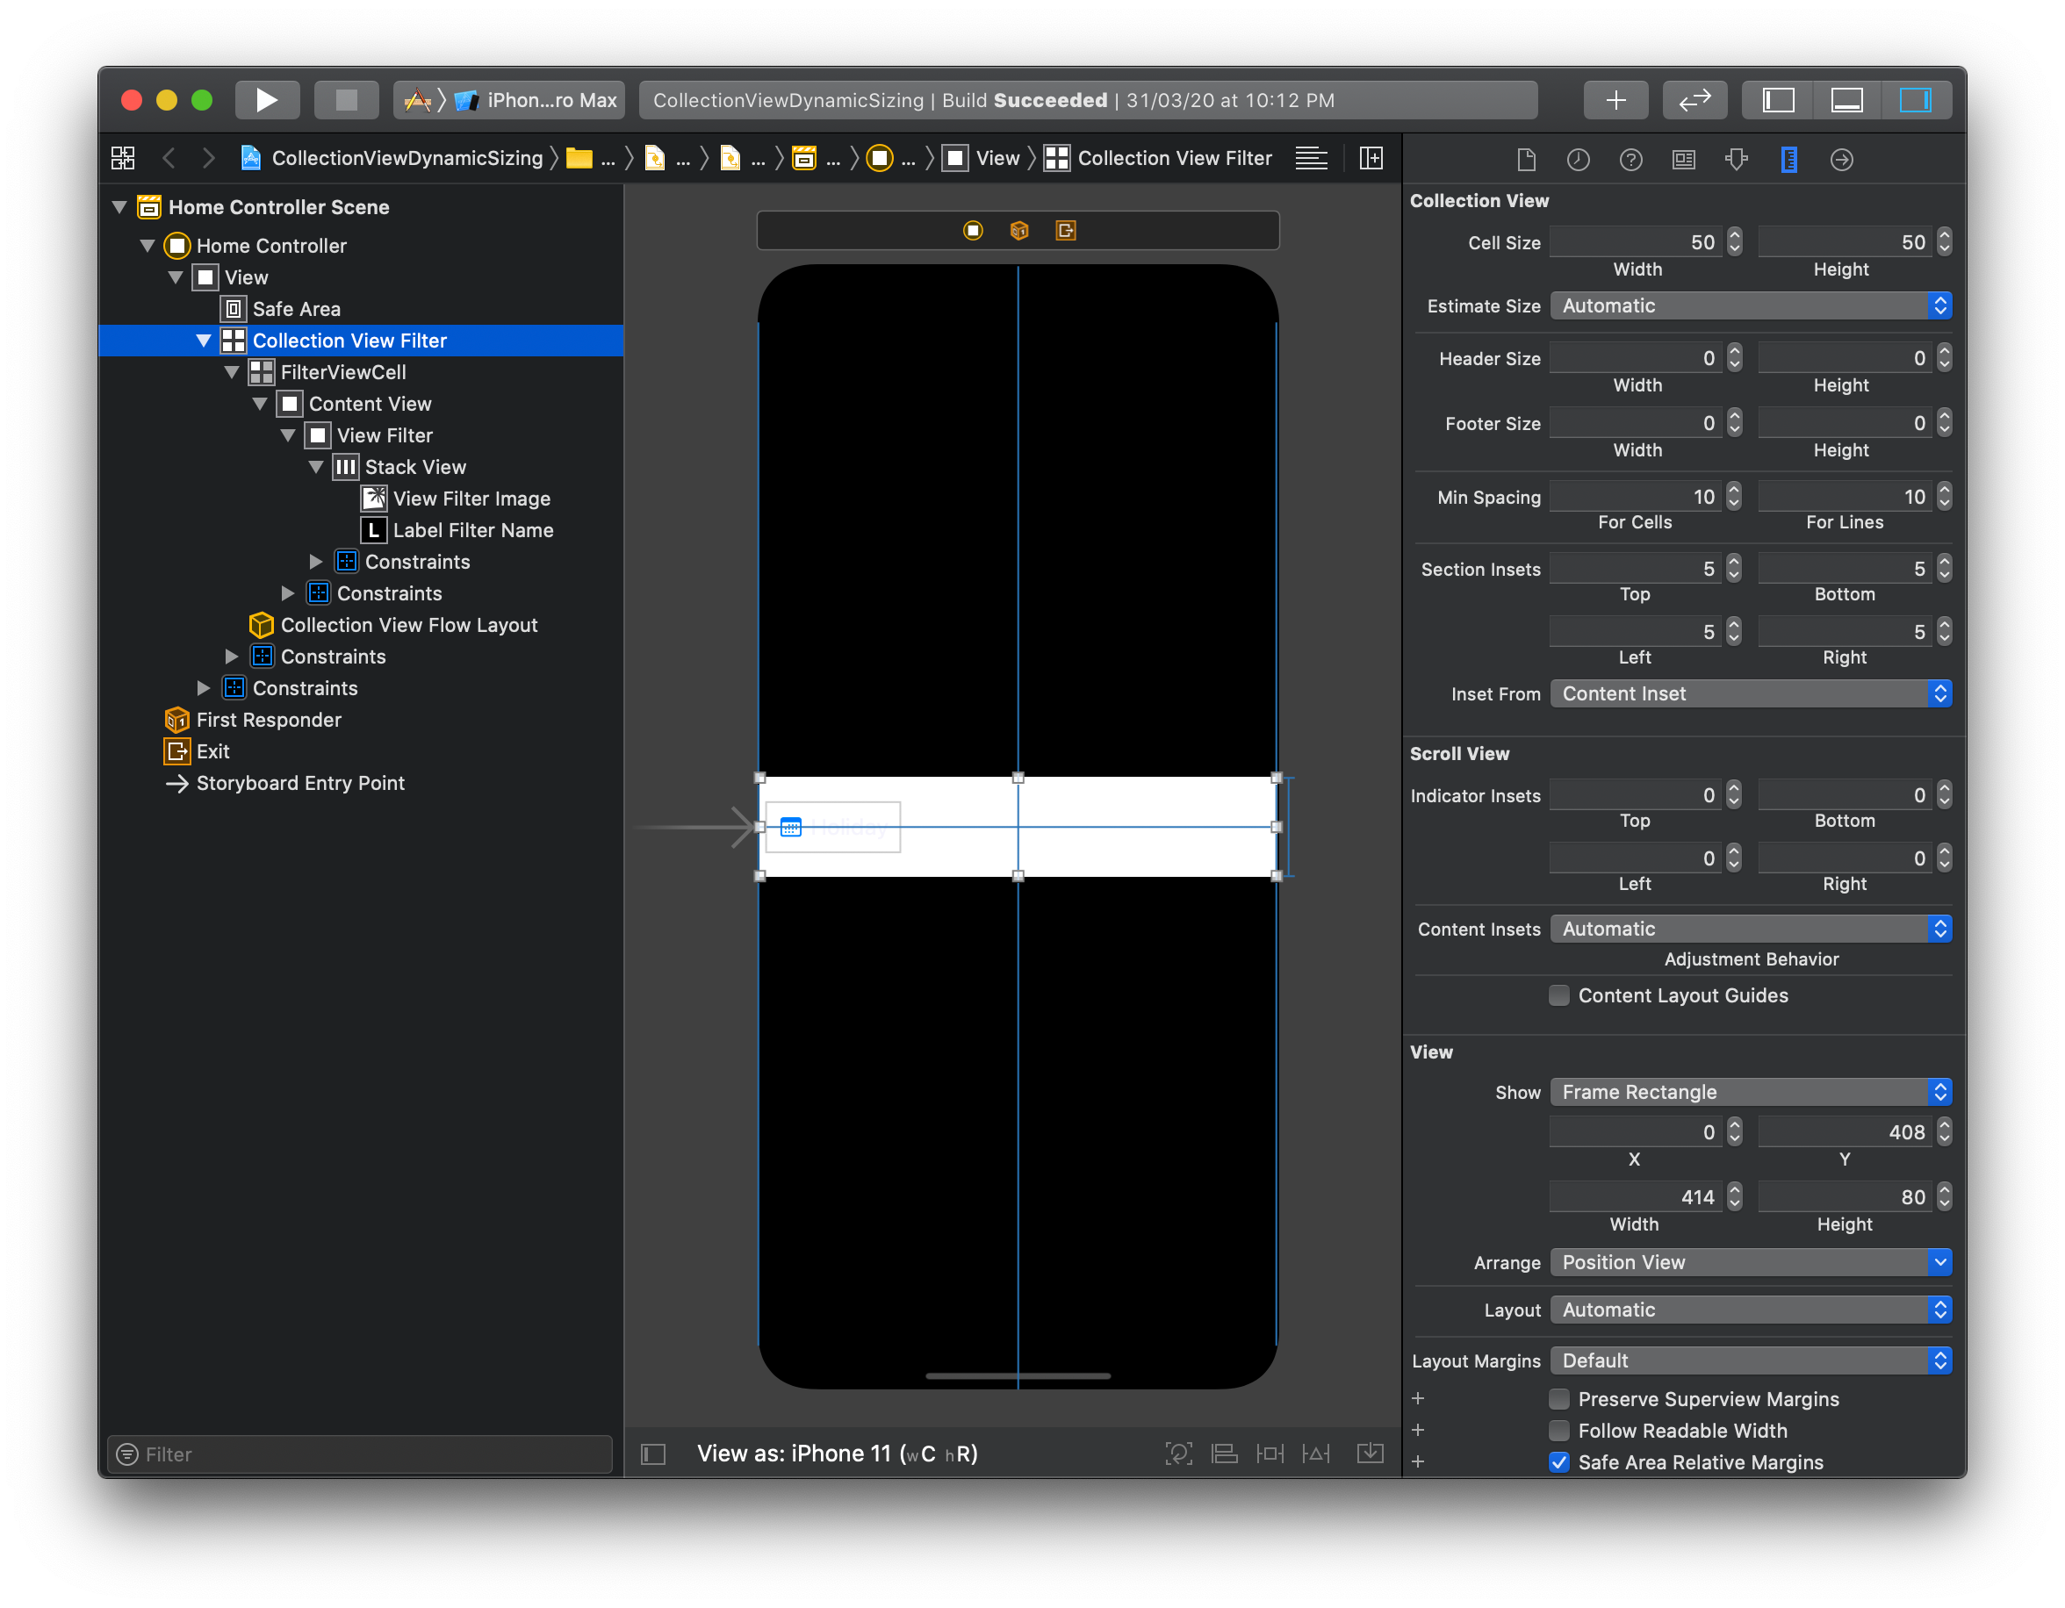The image size is (2065, 1608).
Task: Add an editor on the right
Action: [1371, 158]
